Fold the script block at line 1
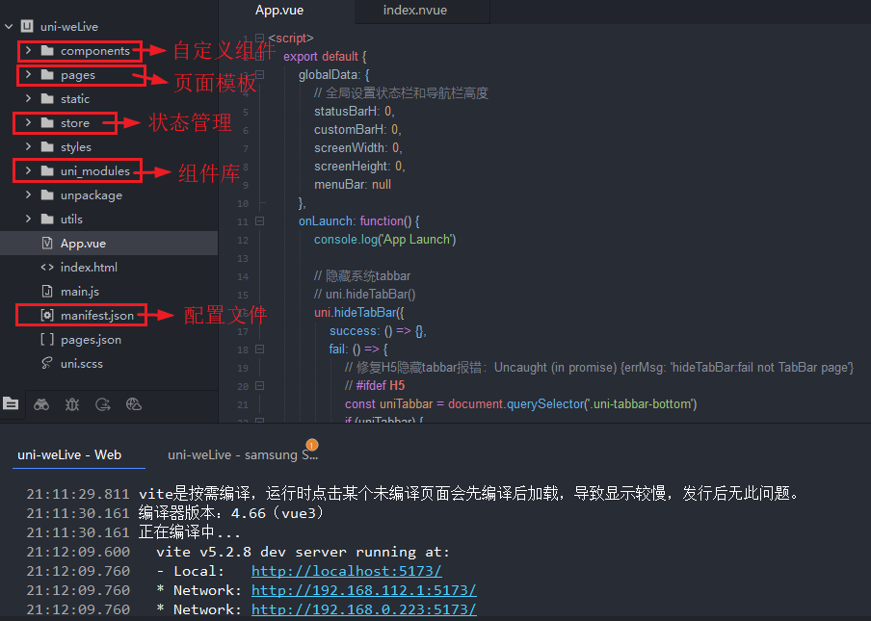Screen dimensions: 871x621 click(259, 38)
